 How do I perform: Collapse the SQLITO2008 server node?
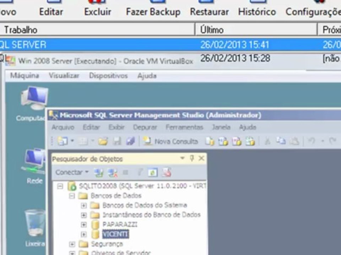[x=60, y=186]
